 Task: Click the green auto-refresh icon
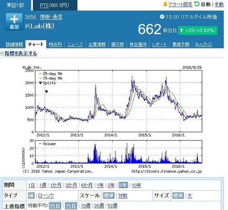tap(197, 4)
